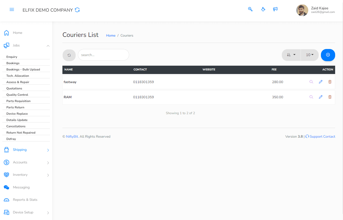
Task: Toggle the hamburger sidebar menu
Action: (12, 10)
